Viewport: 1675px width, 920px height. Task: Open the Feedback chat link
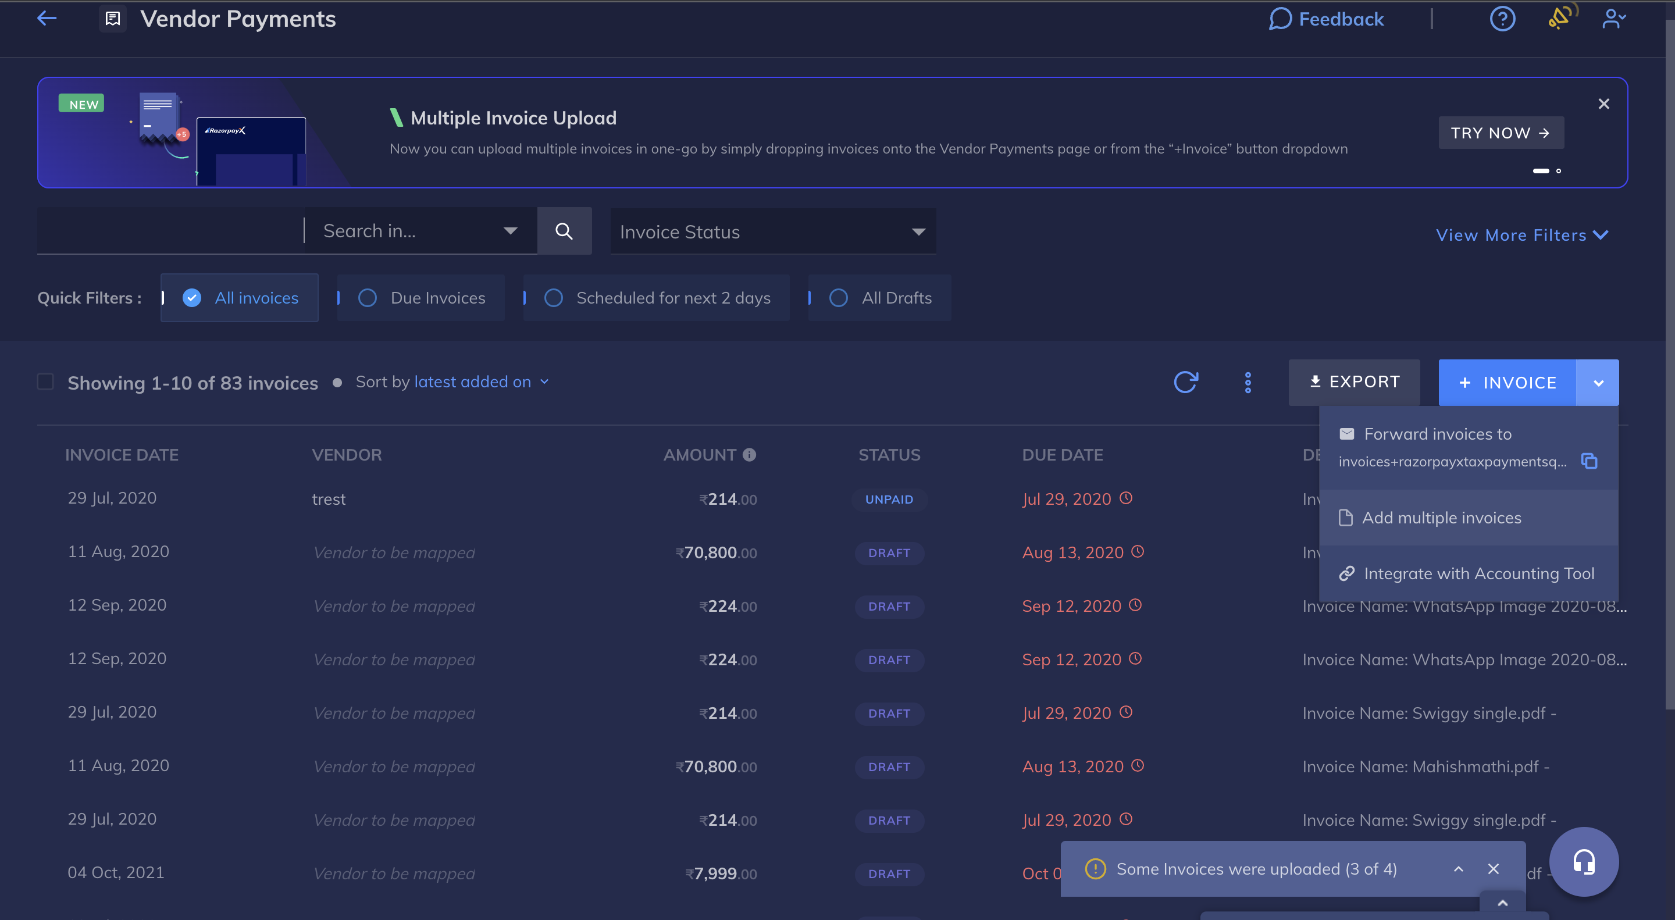point(1326,19)
